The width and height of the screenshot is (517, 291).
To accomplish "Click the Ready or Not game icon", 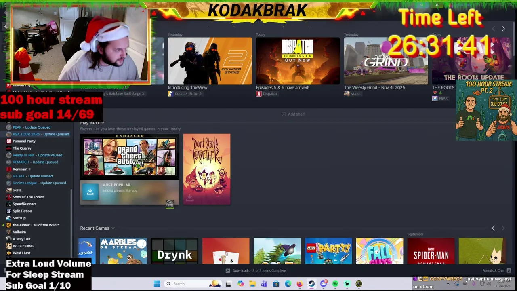I will coord(9,155).
